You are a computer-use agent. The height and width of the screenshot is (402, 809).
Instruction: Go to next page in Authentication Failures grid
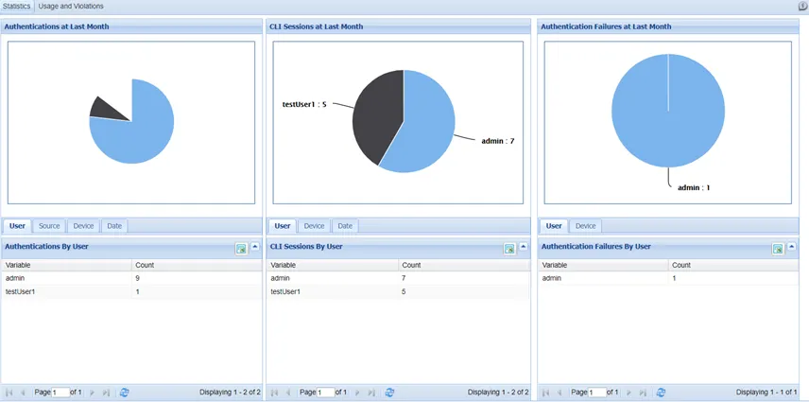628,393
